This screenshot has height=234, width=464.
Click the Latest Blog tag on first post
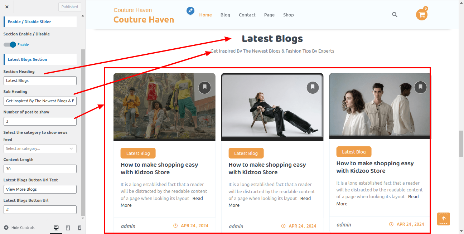coord(138,153)
